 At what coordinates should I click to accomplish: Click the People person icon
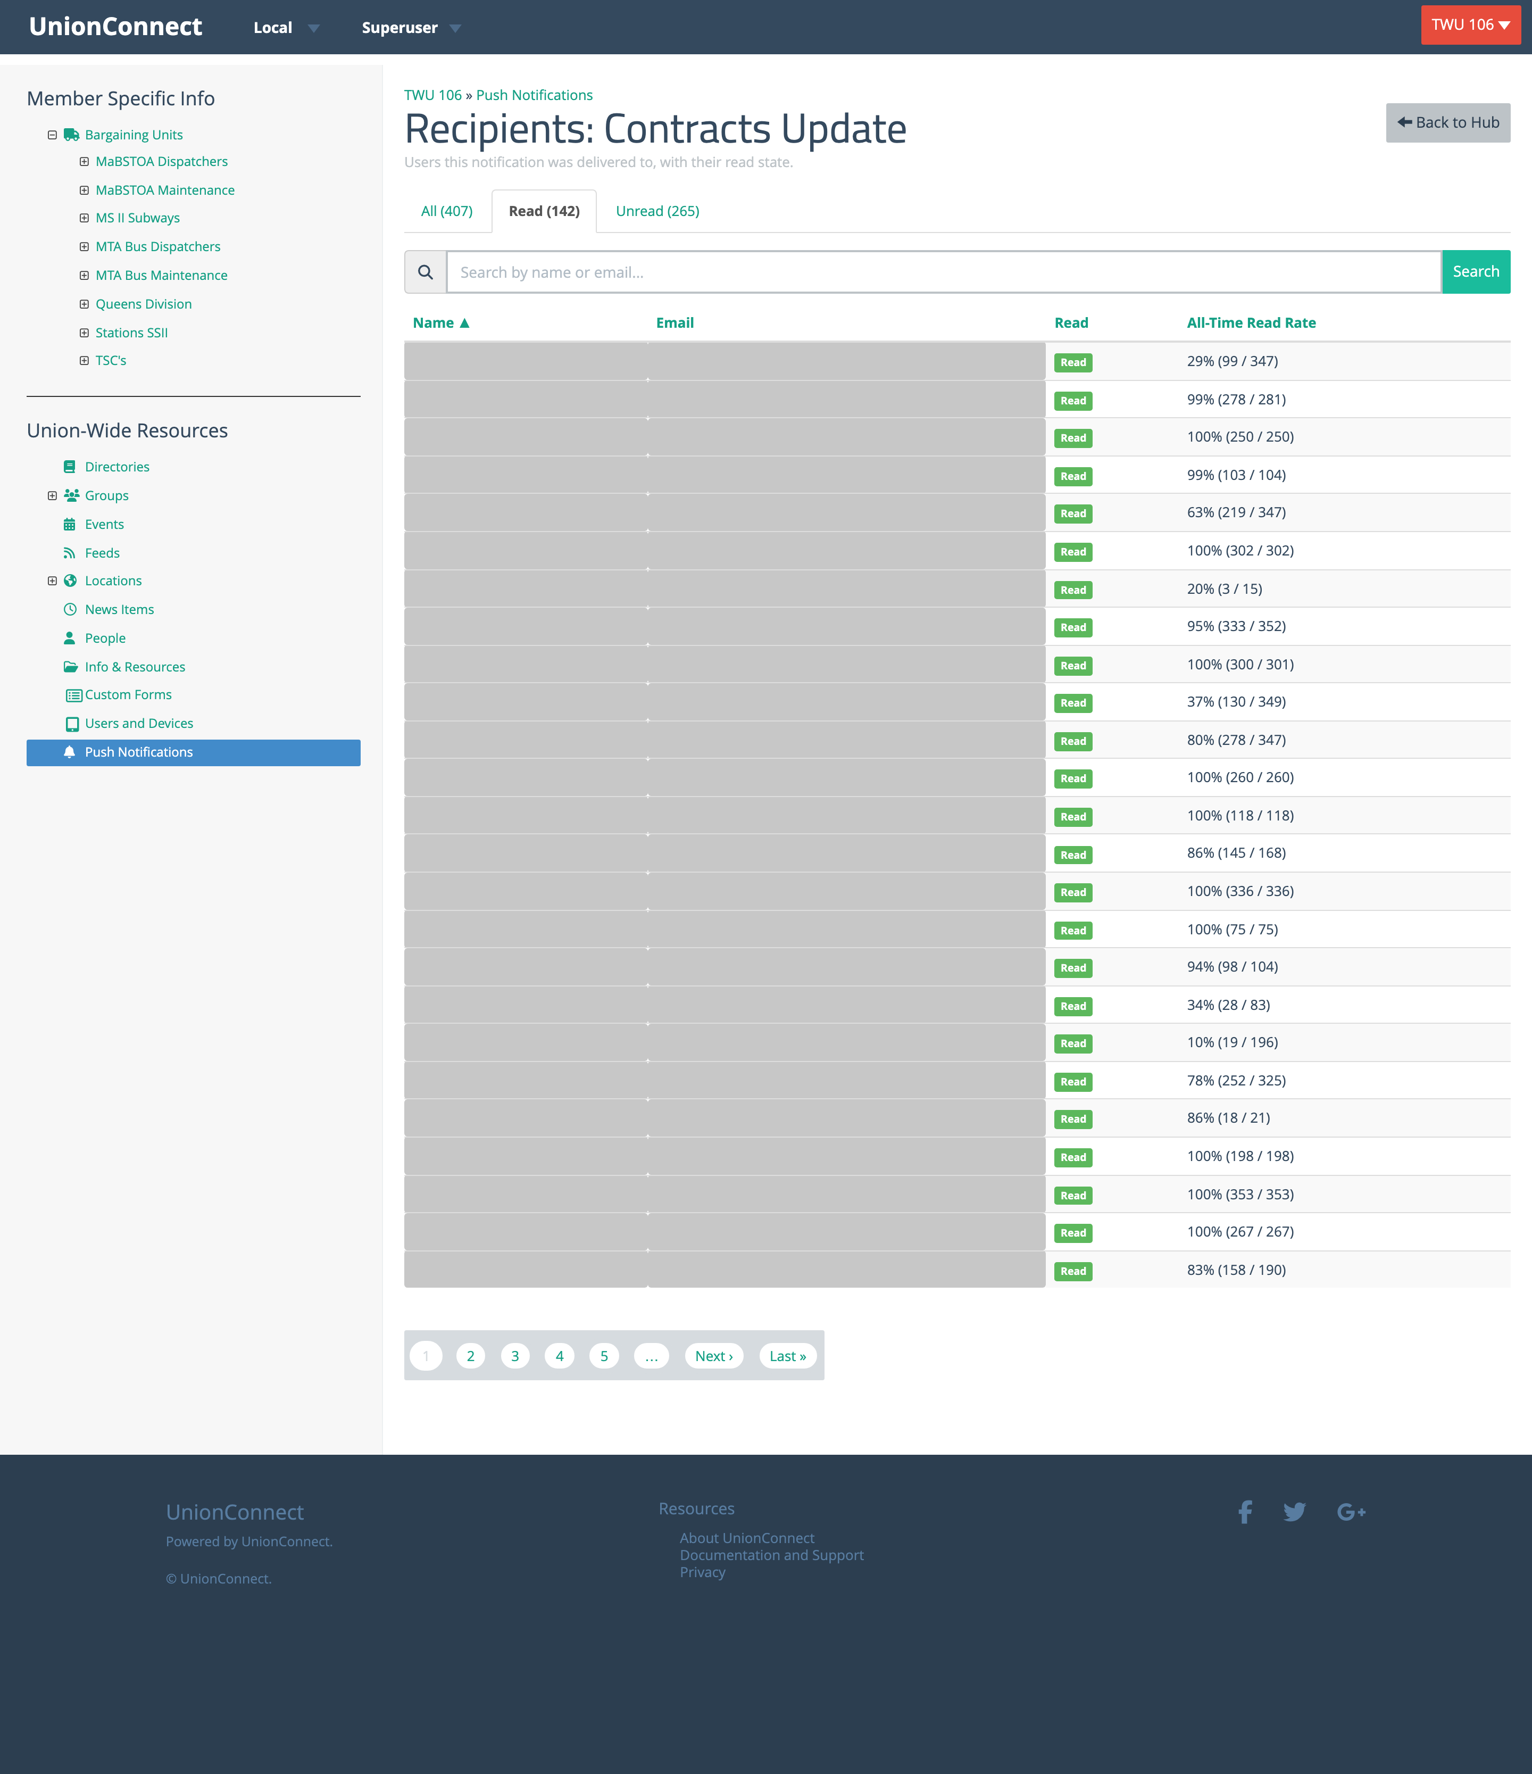69,638
